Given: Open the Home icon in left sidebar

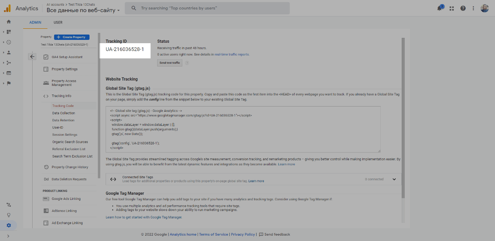Looking at the screenshot, I should click(x=9, y=21).
